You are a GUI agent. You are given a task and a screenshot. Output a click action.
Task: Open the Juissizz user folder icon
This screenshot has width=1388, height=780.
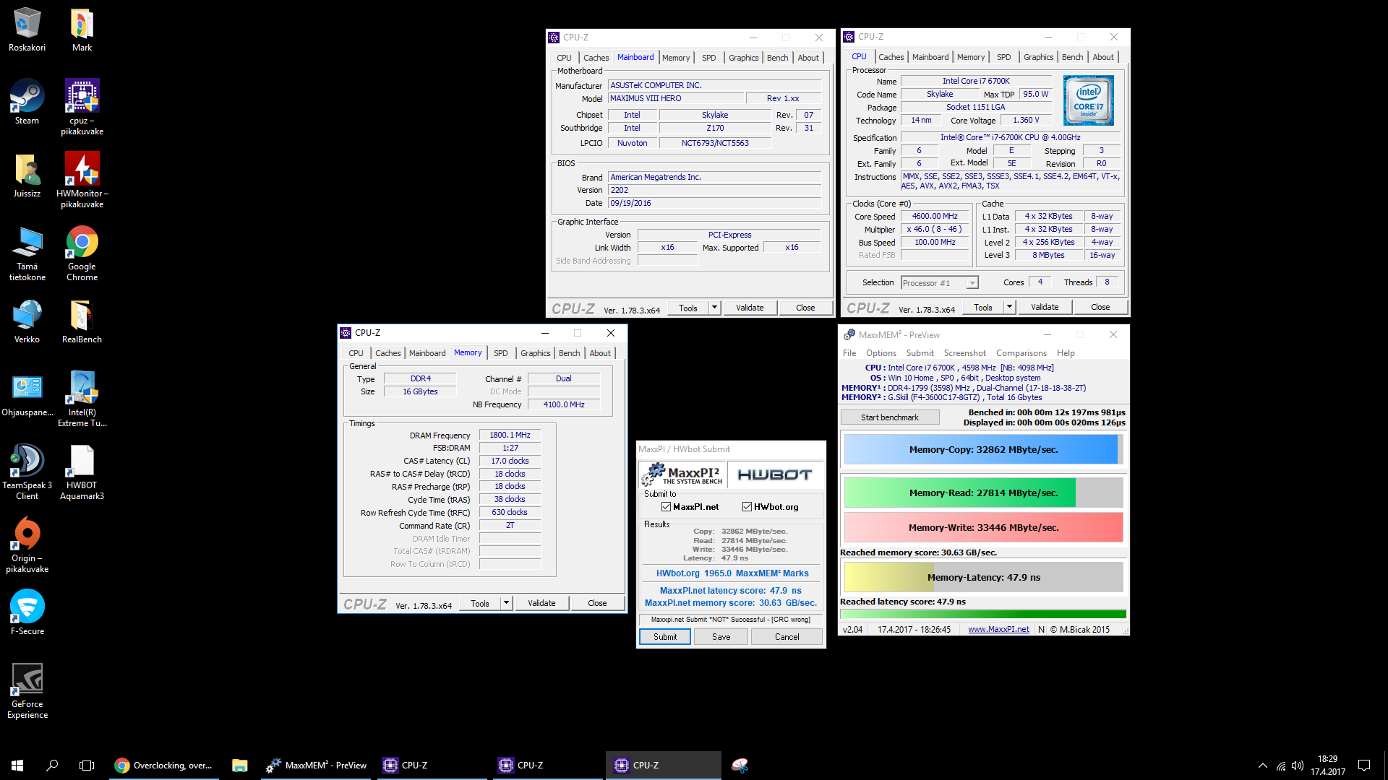coord(27,175)
